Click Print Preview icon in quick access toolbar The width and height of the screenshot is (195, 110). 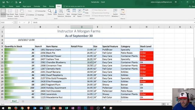[x=16, y=2]
